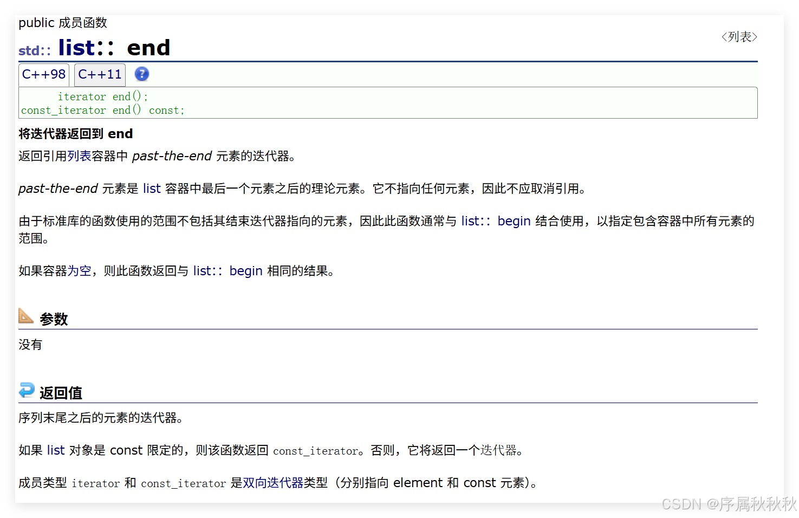Click the public 成员函数 label
The width and height of the screenshot is (799, 518).
[x=63, y=23]
